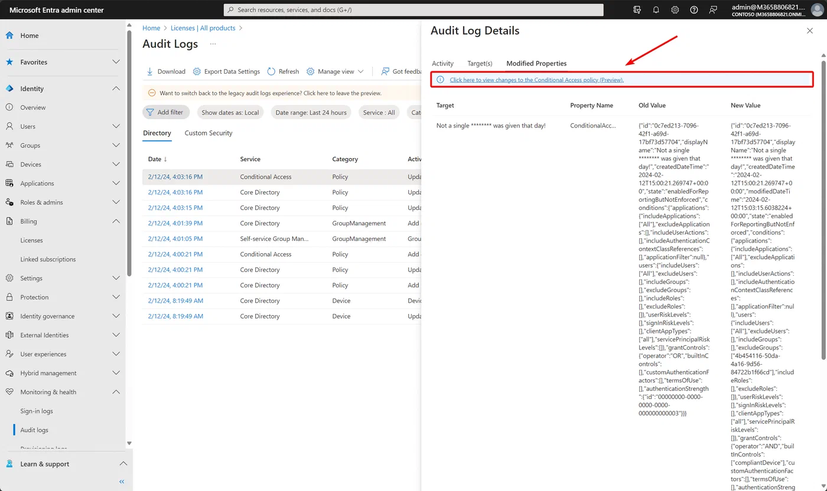
Task: Expand the Groups menu chevron
Action: coord(116,145)
